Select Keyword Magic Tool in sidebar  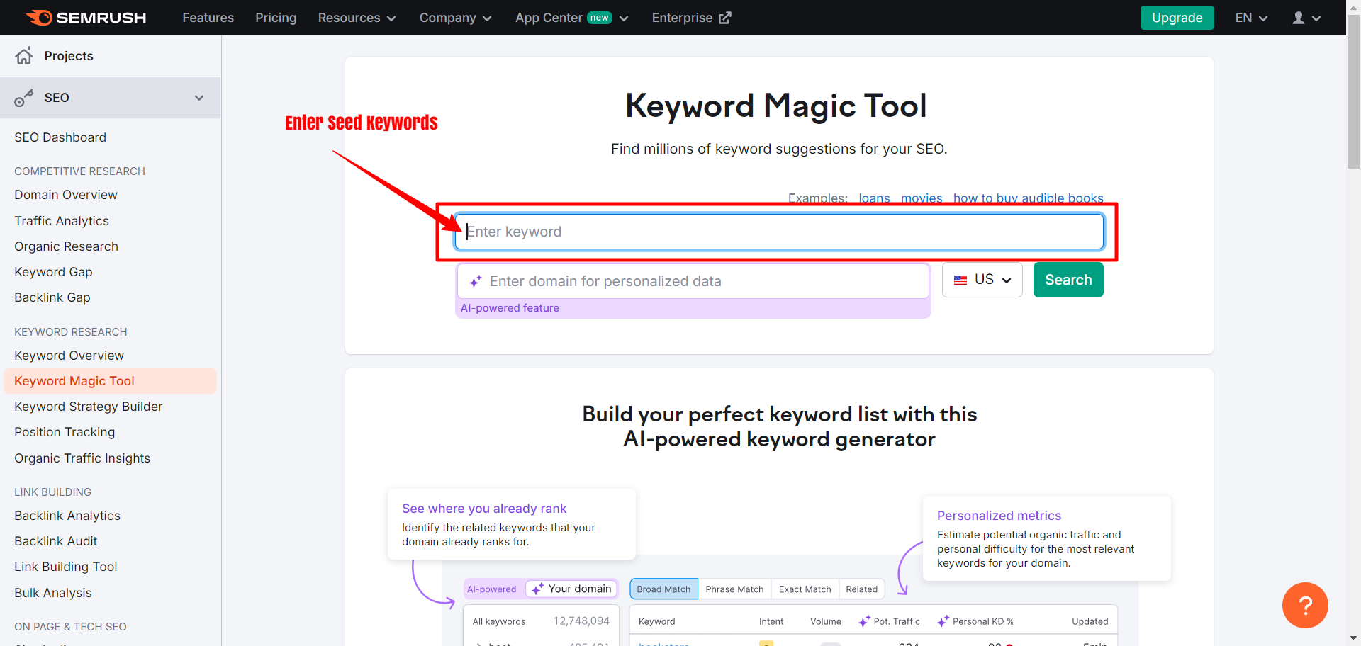coord(110,381)
